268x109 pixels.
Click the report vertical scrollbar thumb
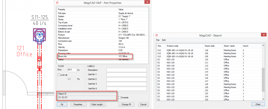[x=263, y=80]
